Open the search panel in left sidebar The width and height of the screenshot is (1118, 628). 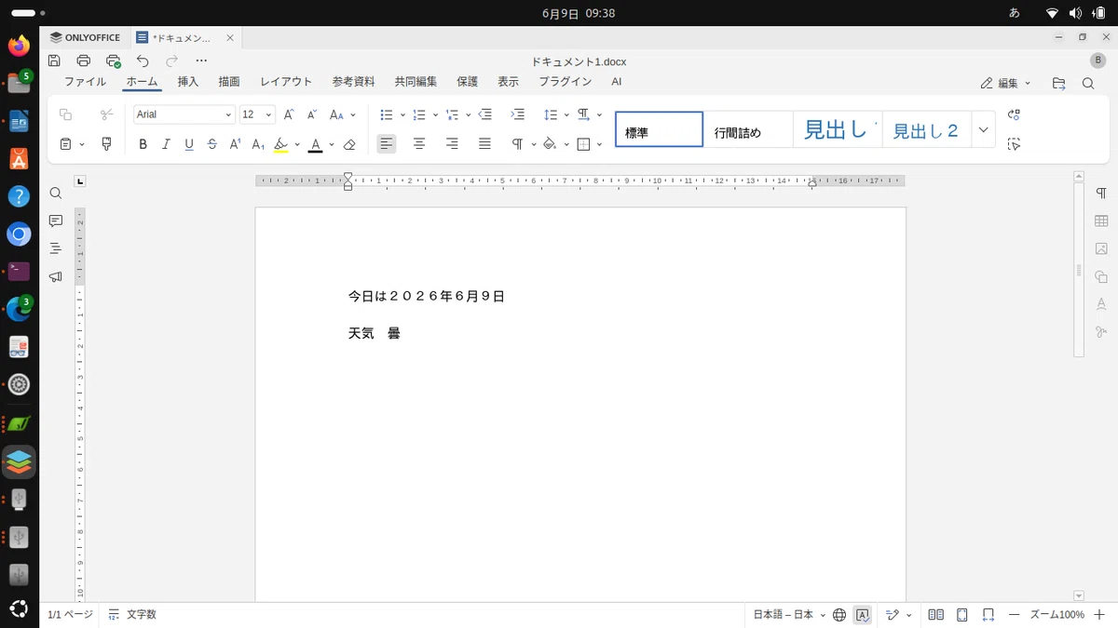(56, 194)
